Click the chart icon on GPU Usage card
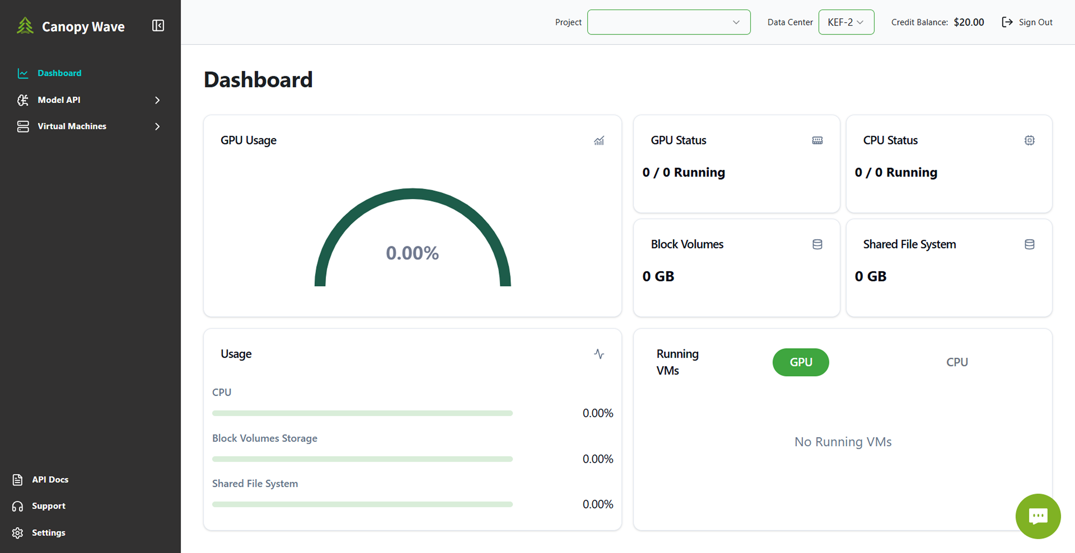Image resolution: width=1075 pixels, height=553 pixels. click(599, 141)
